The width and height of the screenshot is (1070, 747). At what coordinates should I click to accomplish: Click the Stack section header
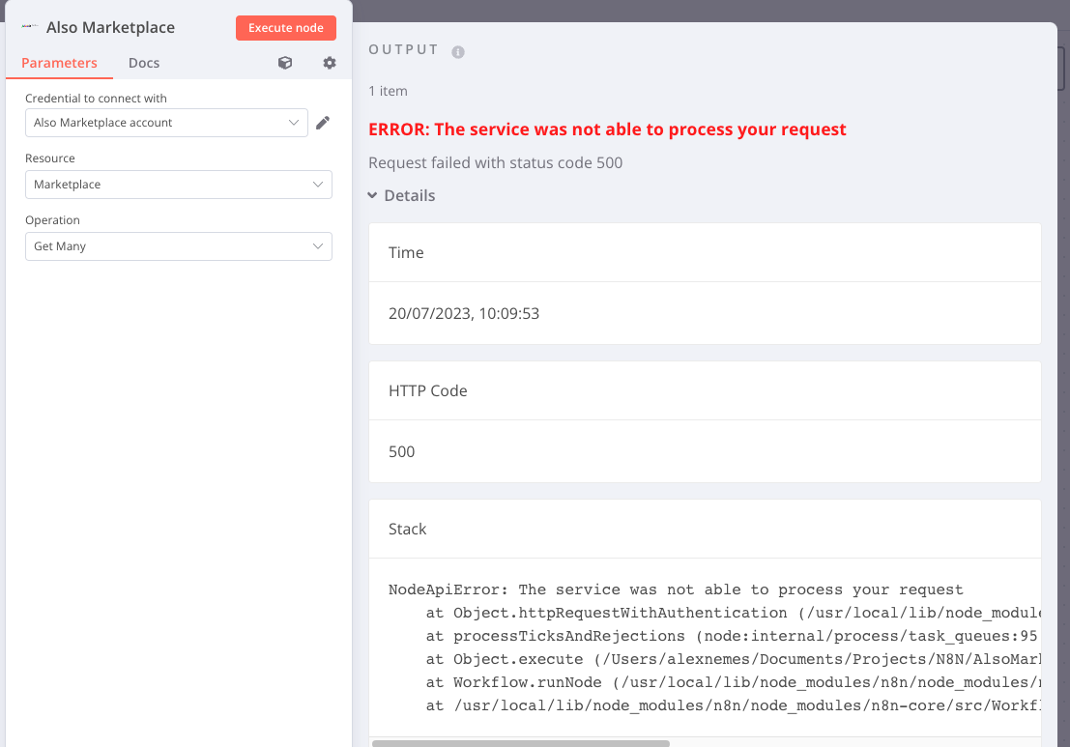[x=407, y=530]
